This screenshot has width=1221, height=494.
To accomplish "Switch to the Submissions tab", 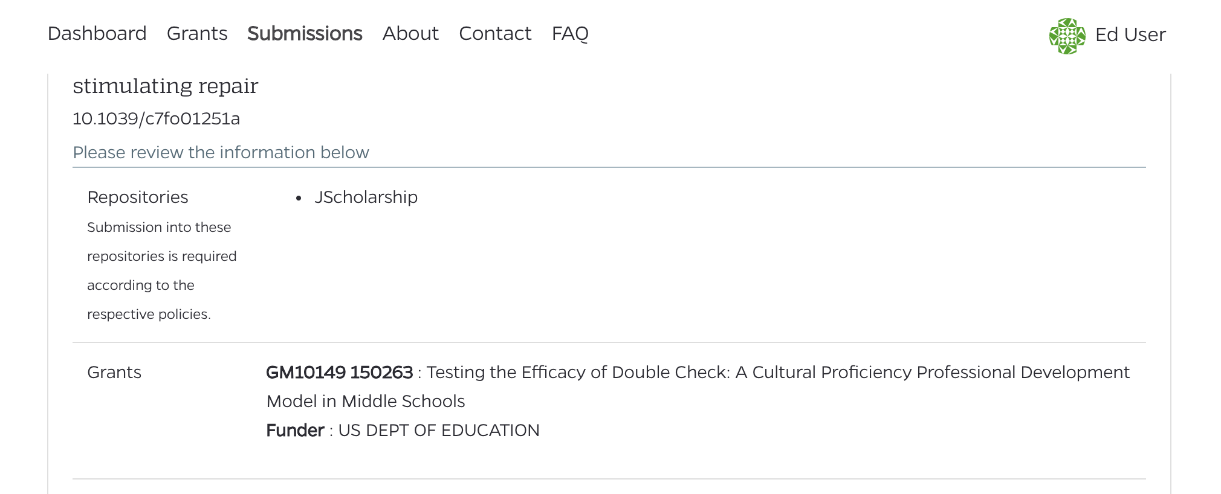I will click(305, 33).
